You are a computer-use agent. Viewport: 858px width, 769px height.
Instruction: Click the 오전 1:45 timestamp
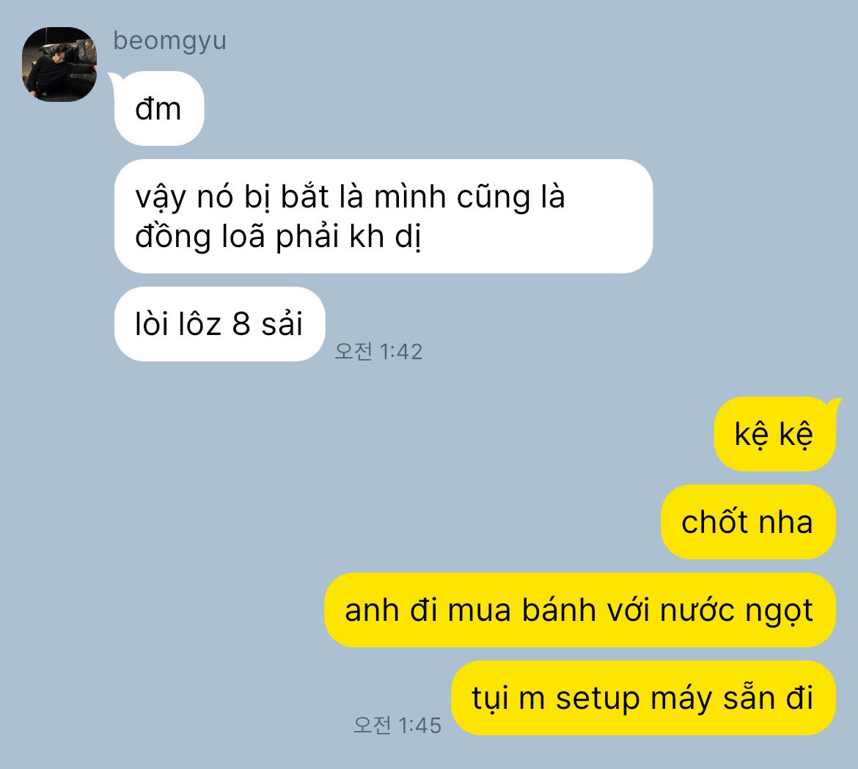point(397,725)
